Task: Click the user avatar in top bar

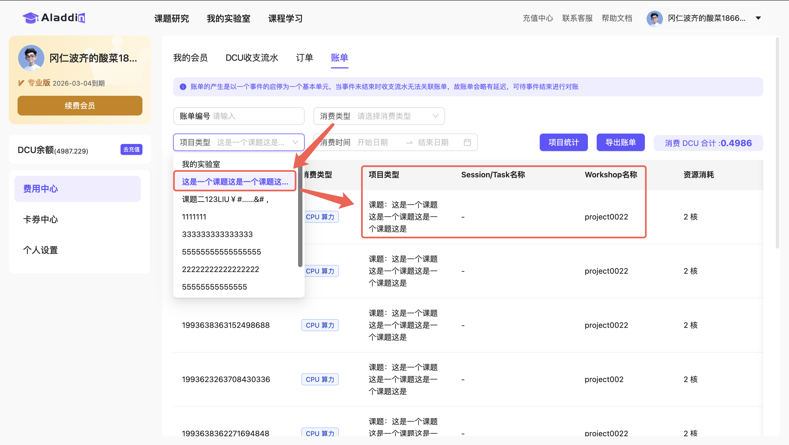Action: click(654, 18)
